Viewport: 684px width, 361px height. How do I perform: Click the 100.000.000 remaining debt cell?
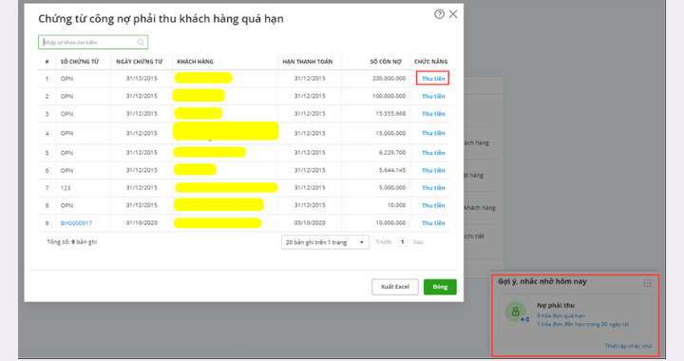(389, 96)
